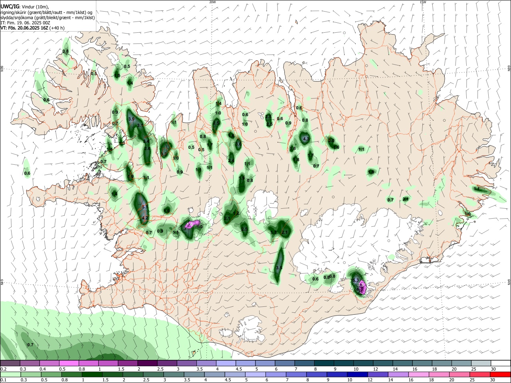Click the 0.1 label in the legend
The height and width of the screenshot is (383, 511).
coord(4,379)
